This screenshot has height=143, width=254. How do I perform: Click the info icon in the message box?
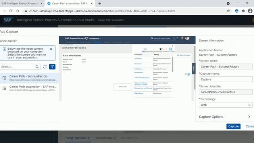(4, 49)
